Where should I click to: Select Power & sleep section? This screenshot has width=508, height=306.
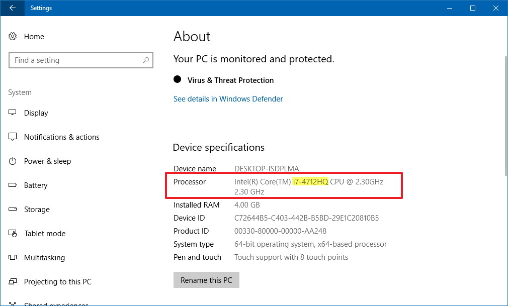[x=47, y=161]
